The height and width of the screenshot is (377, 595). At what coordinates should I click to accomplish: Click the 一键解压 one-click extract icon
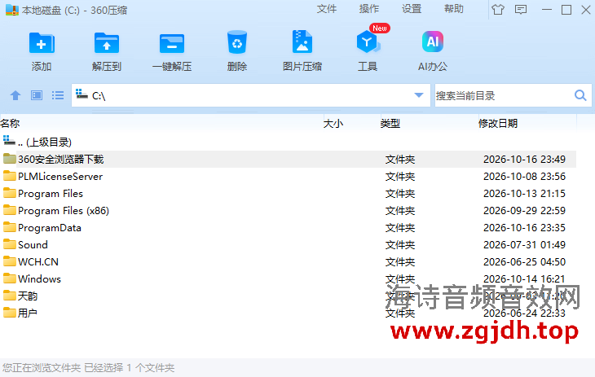[172, 44]
